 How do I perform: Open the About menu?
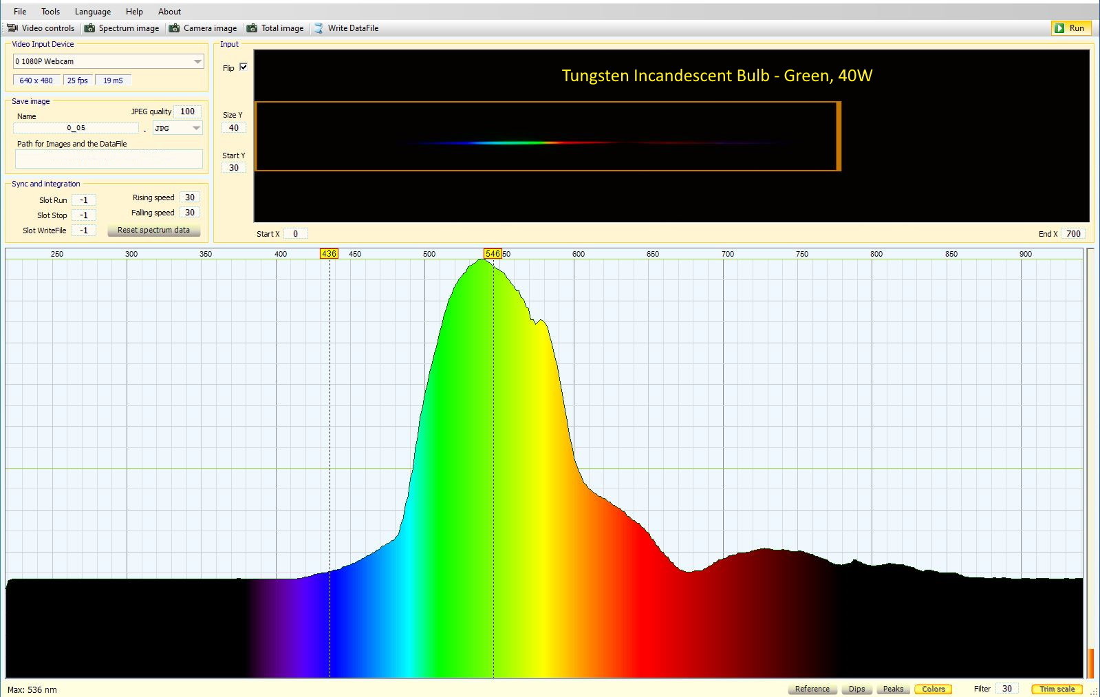coord(169,12)
